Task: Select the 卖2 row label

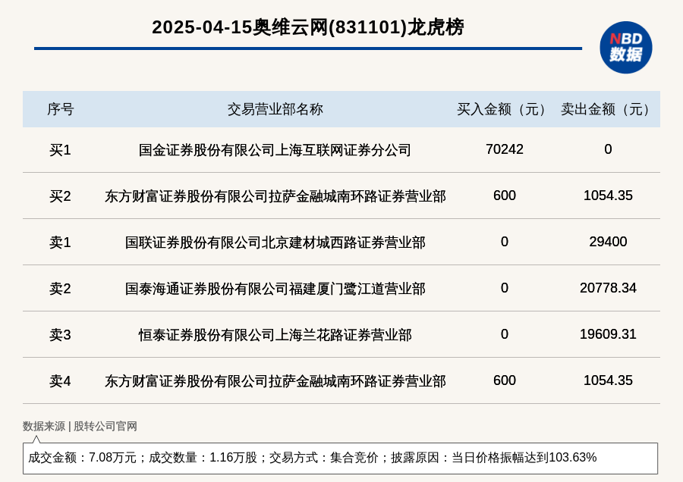Action: (x=60, y=289)
